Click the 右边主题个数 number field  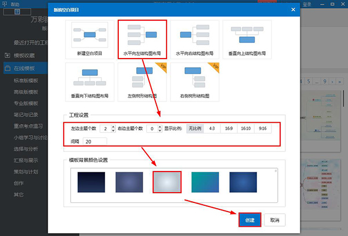152,129
